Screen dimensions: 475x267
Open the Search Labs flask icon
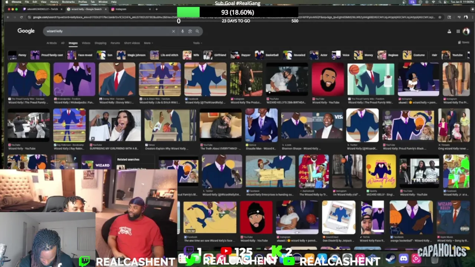[449, 32]
